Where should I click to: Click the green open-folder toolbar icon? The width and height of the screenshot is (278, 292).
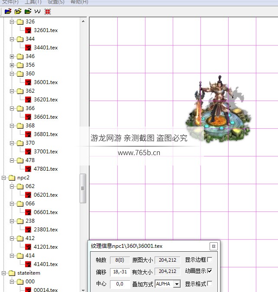click(28, 11)
